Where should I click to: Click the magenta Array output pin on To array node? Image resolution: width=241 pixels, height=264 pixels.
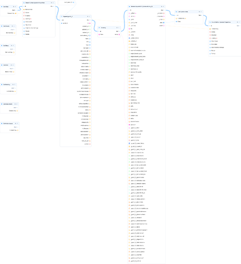119,34
